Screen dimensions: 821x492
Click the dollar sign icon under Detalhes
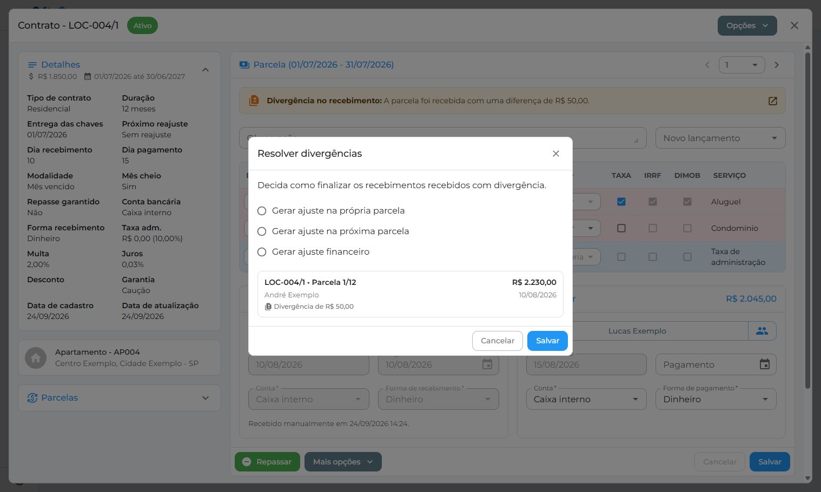[x=31, y=77]
